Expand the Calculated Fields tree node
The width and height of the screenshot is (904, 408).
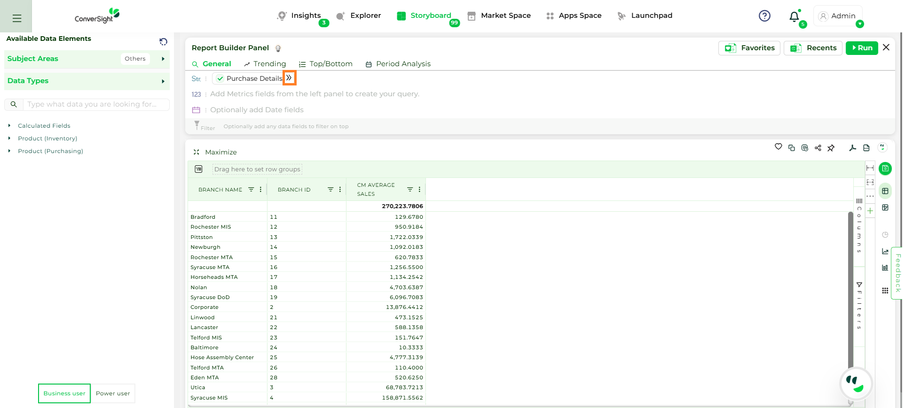point(9,126)
